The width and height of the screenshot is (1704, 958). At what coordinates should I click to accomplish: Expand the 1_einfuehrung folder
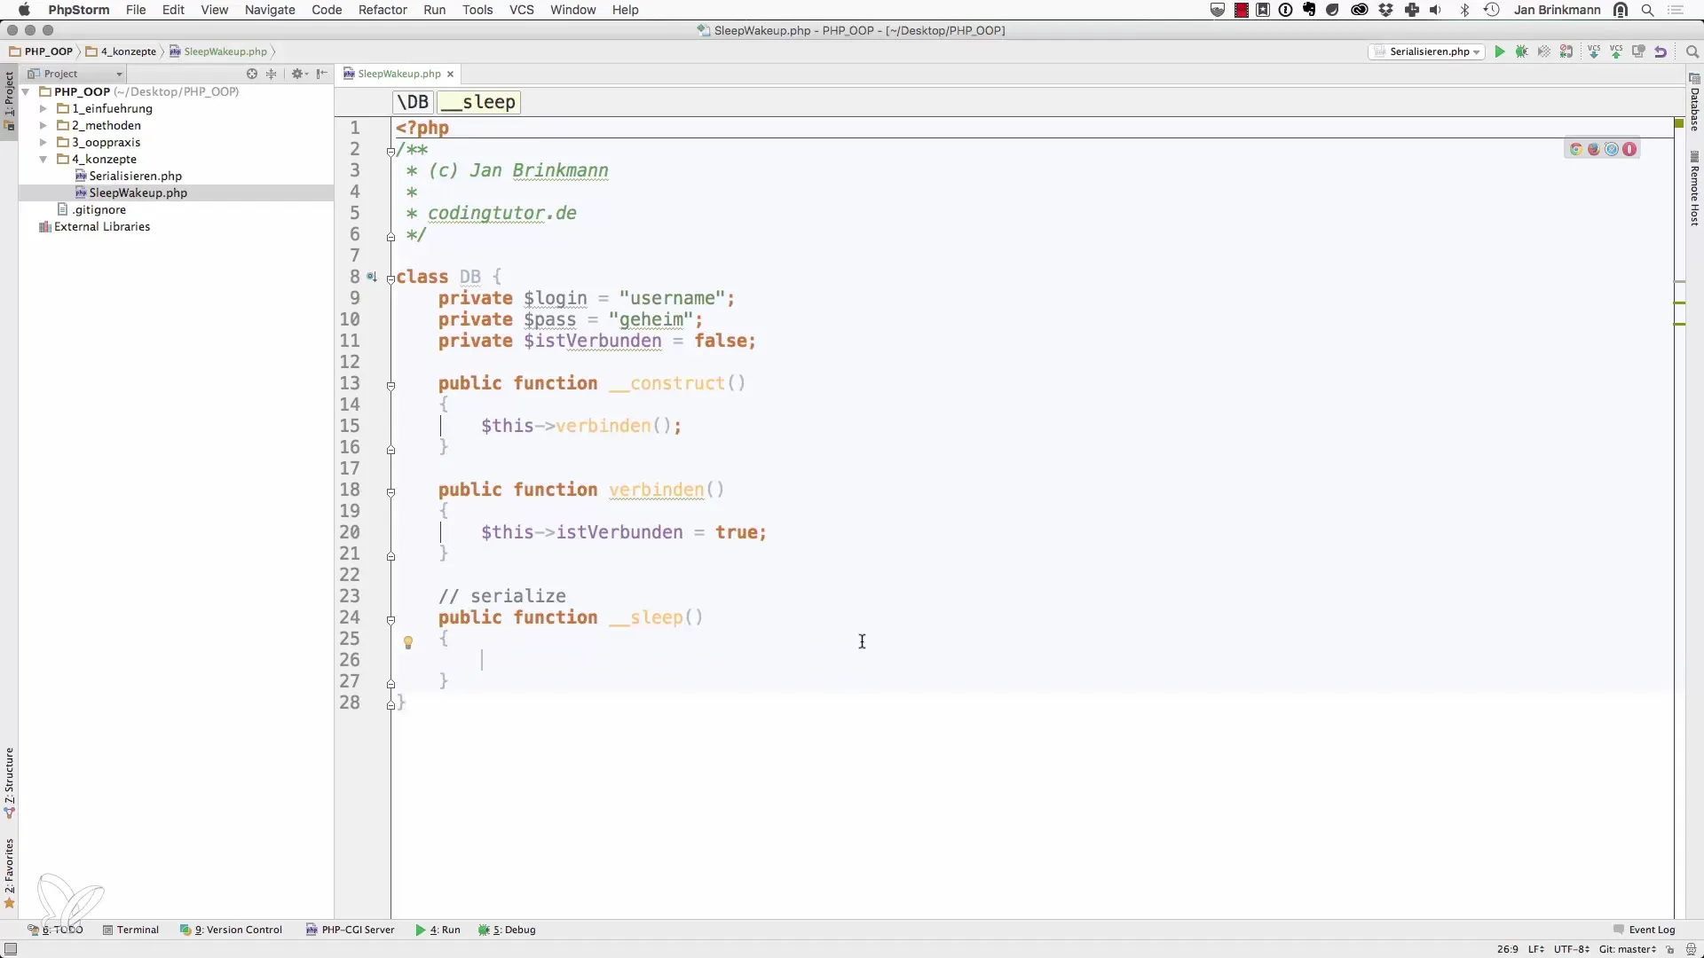point(43,108)
